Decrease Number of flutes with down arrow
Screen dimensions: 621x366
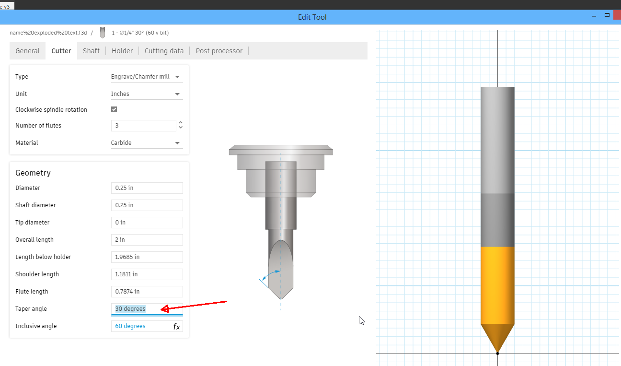(x=180, y=128)
